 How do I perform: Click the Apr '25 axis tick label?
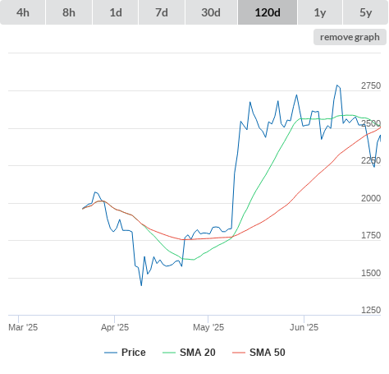tap(115, 327)
